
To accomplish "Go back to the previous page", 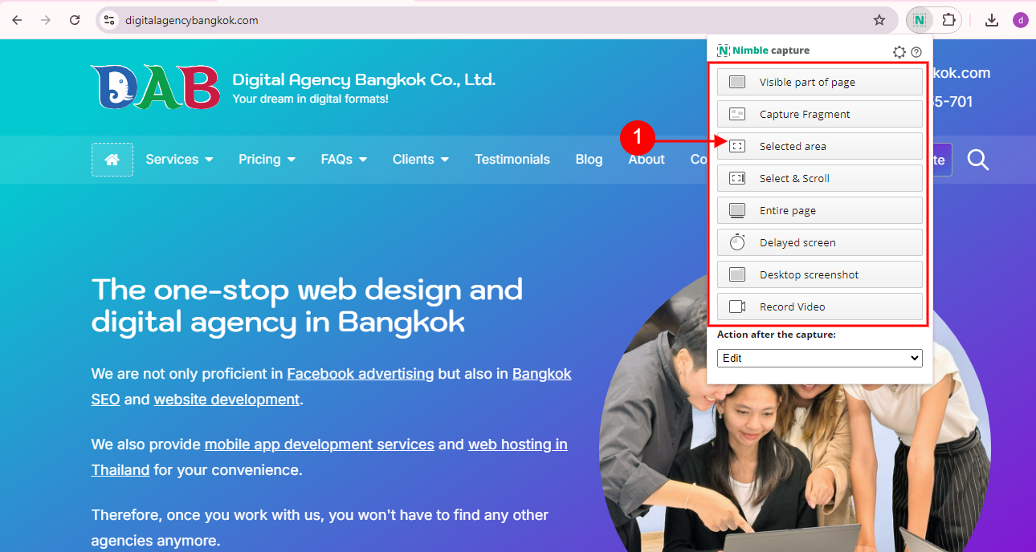I will 17,20.
